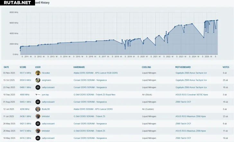Click the RUTAB.NET logo
Screen dimensions: 234x142
pos(17,3)
